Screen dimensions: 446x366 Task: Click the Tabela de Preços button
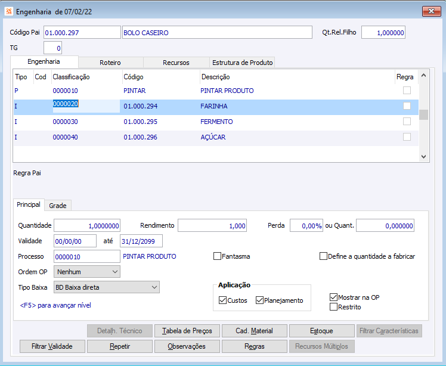[187, 331]
